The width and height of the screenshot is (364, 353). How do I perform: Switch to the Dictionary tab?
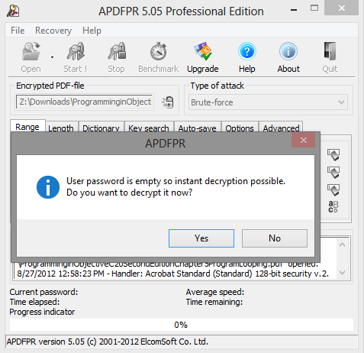[x=101, y=128]
